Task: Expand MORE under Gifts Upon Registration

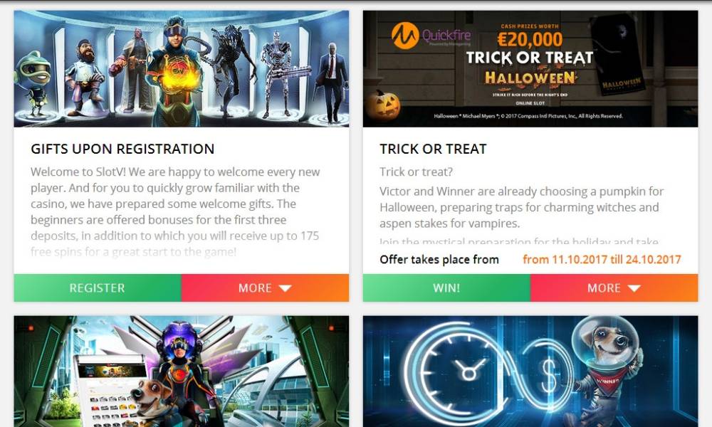Action: [265, 288]
